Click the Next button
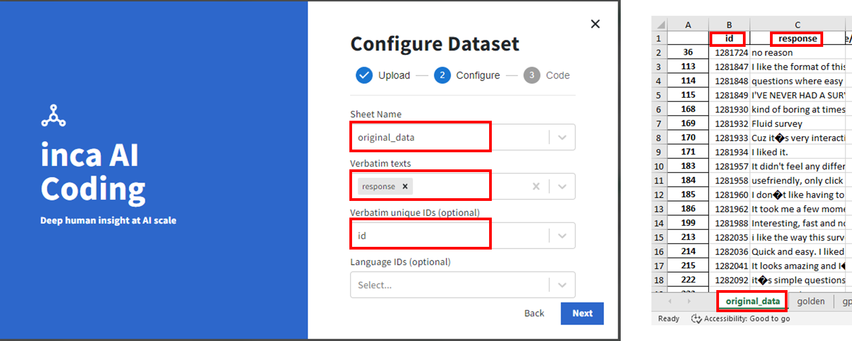 tap(582, 314)
